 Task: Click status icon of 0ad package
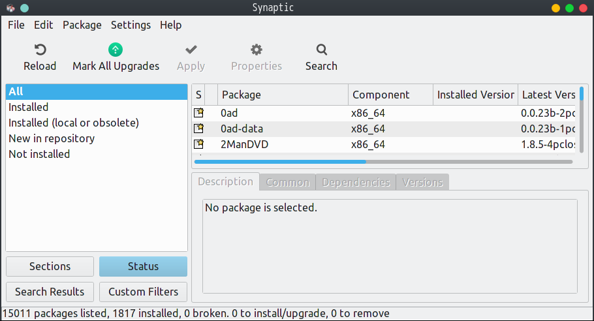pyautogui.click(x=198, y=113)
